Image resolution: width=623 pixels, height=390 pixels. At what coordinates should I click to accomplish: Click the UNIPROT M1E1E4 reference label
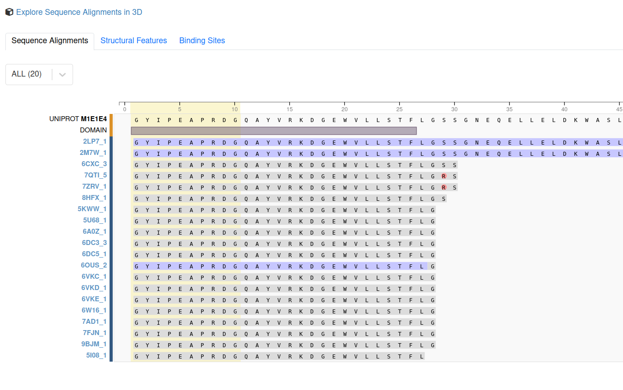click(x=78, y=119)
